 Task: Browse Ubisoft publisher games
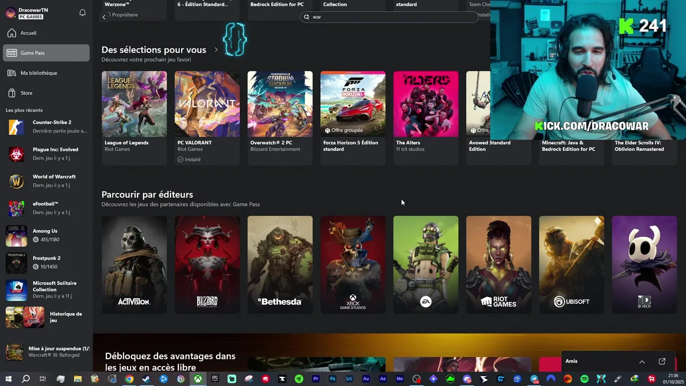coord(571,264)
